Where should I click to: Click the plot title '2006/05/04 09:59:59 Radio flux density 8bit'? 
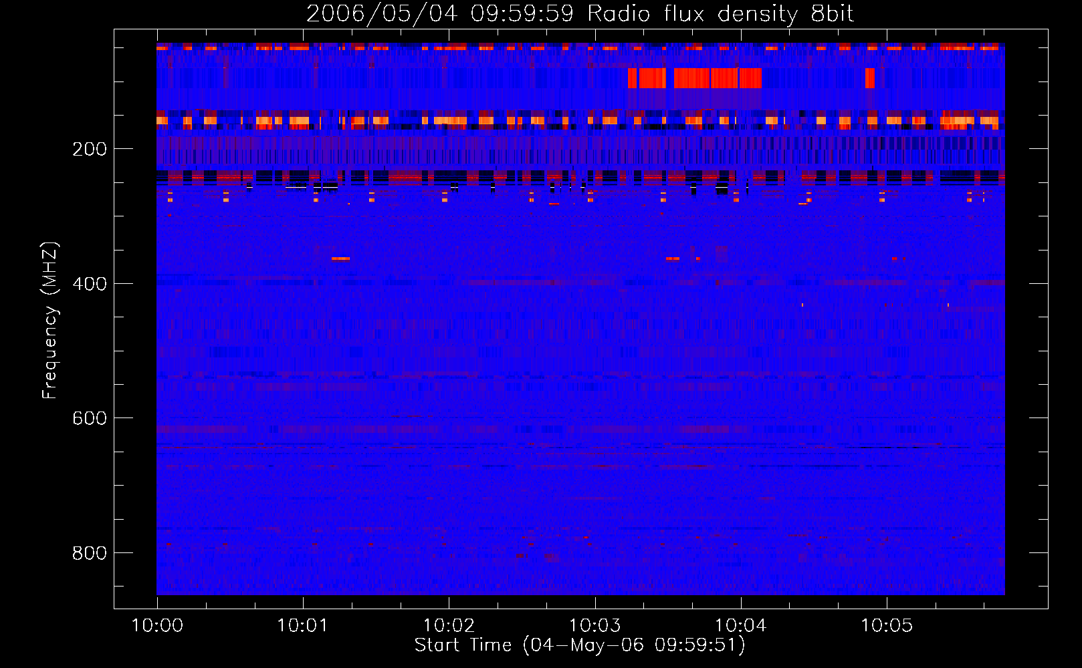[580, 14]
